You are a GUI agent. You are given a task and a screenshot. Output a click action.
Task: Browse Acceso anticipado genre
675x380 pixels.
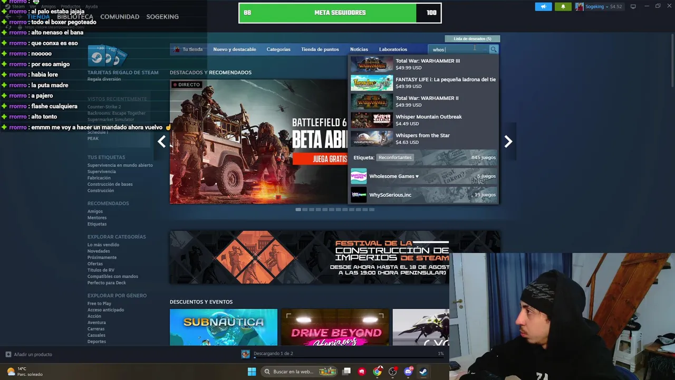pos(105,310)
